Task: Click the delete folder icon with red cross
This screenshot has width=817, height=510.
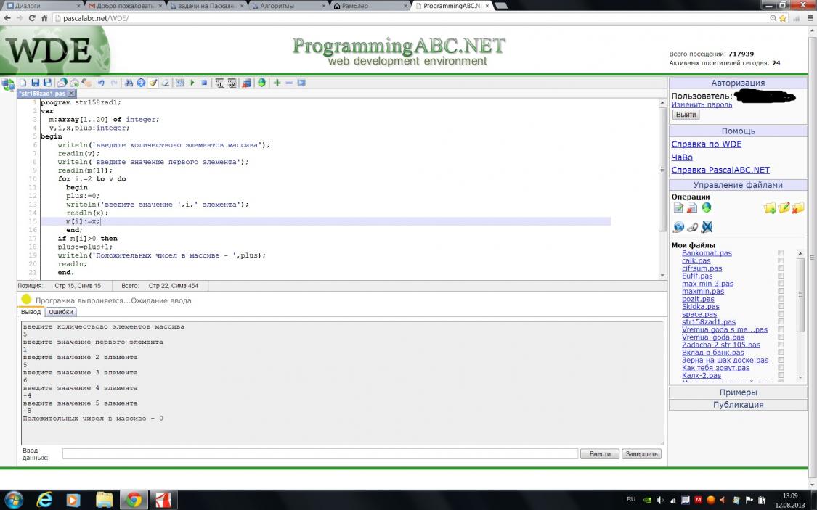Action: pos(797,208)
